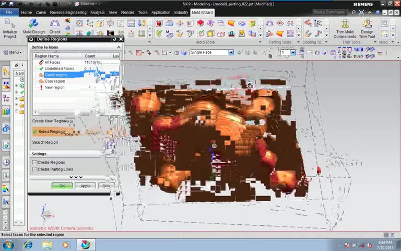401x251 pixels.
Task: Switch to the Render tab
Action: click(x=127, y=13)
